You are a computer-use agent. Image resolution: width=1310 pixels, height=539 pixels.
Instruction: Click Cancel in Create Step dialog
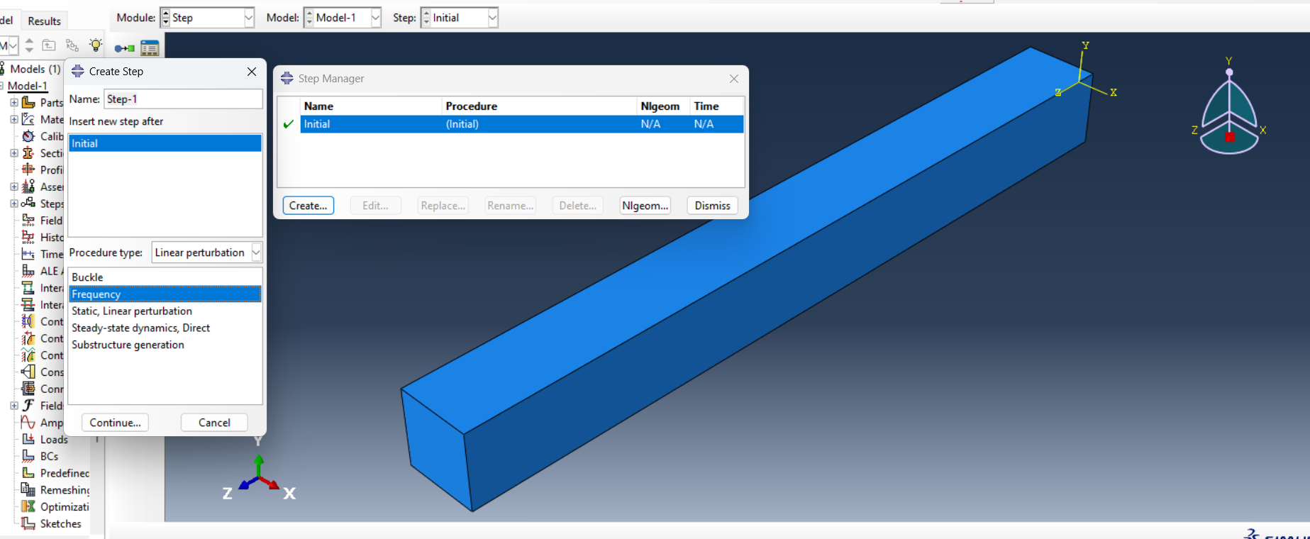tap(214, 423)
